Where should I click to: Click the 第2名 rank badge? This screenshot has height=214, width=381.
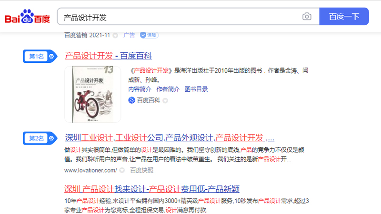(x=40, y=138)
